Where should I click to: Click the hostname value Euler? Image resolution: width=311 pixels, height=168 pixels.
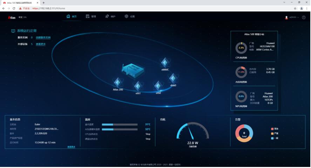click(x=37, y=125)
